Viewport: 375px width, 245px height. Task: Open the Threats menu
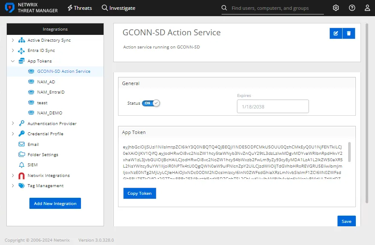click(x=80, y=8)
